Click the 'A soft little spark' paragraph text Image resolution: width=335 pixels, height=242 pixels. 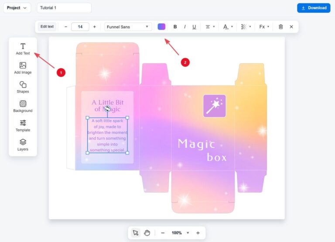pos(107,135)
